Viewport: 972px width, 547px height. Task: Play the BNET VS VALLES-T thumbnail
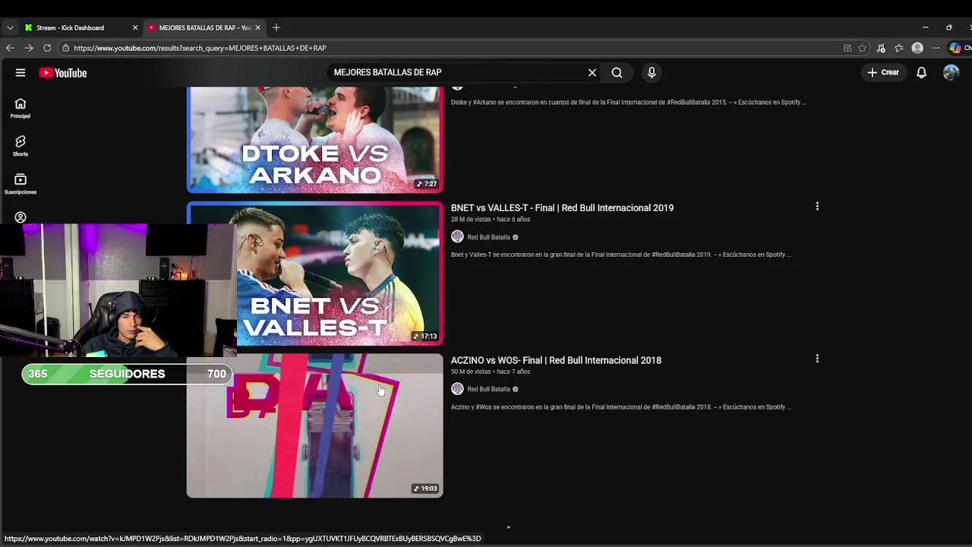315,273
